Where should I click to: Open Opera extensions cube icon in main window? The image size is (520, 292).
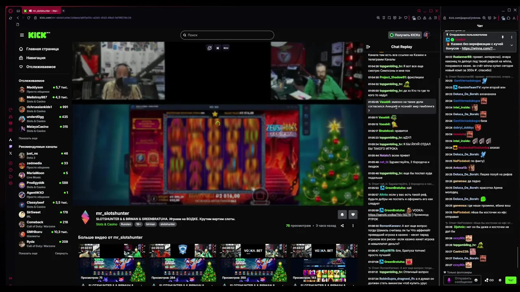[419, 18]
